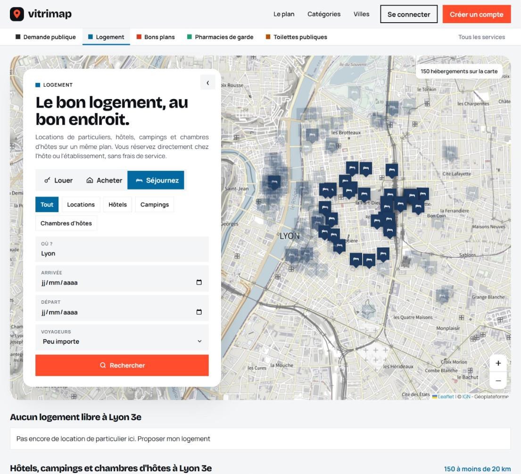This screenshot has height=474, width=521.
Task: Click faded lodging marker near Grange Blanche
Action: tap(442, 296)
